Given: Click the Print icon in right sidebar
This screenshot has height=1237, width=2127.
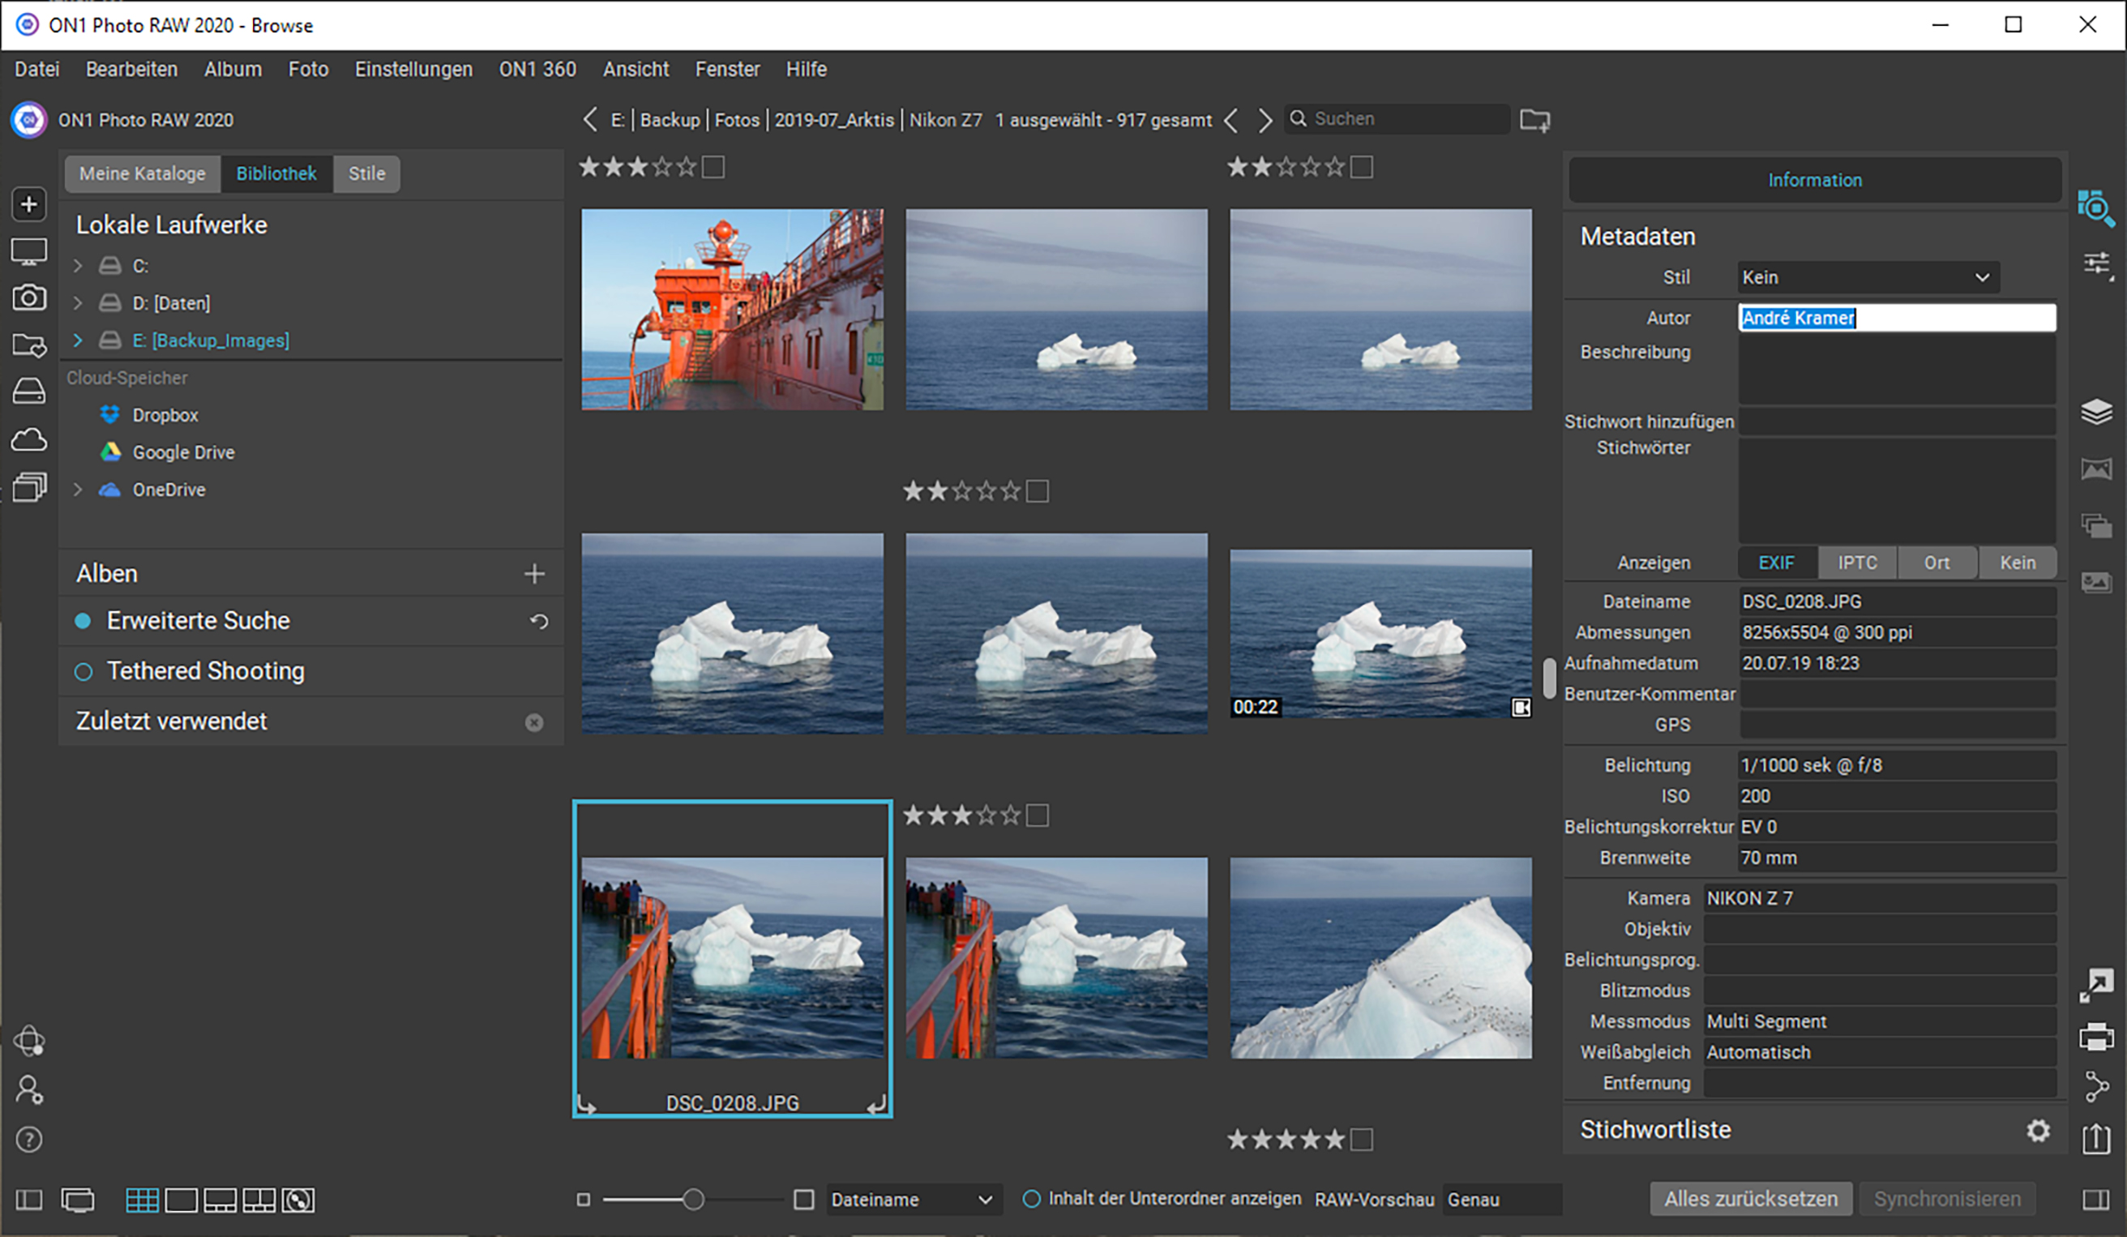Looking at the screenshot, I should coord(2097,1035).
